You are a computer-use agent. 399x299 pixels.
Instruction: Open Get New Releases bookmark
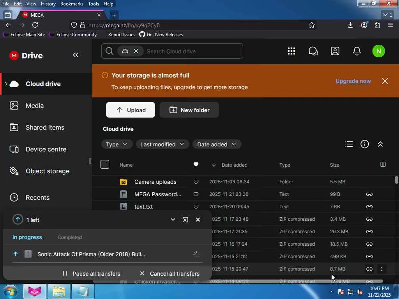click(161, 34)
